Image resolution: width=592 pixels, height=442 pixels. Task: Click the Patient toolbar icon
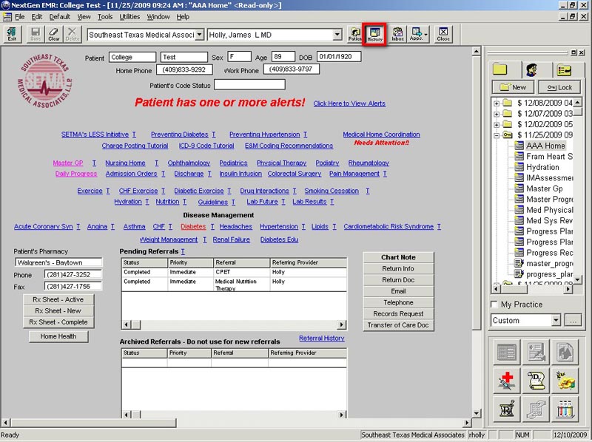(x=354, y=34)
